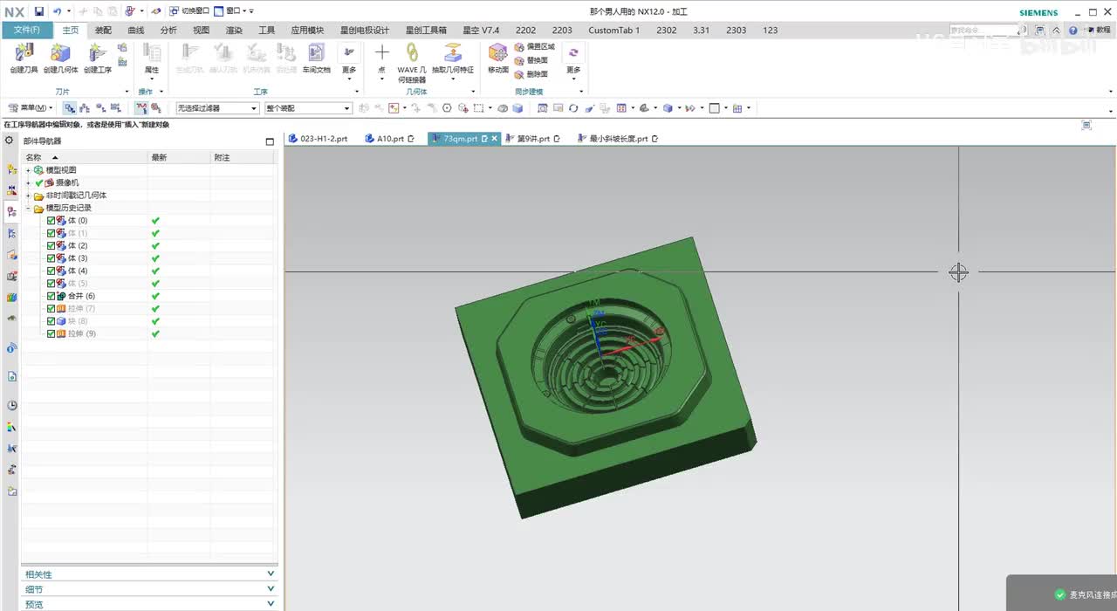Click 创建工序 (Create Operation) icon
This screenshot has height=611, width=1117.
[x=98, y=58]
